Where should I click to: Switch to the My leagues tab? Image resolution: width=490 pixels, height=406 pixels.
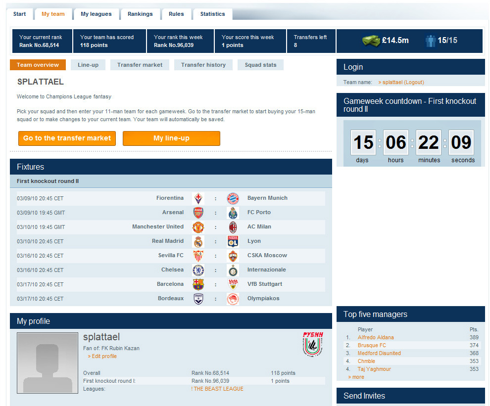click(96, 14)
